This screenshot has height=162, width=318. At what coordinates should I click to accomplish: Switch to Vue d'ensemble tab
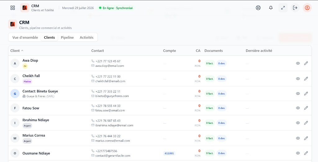point(25,37)
